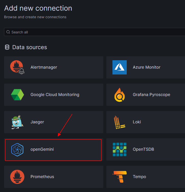
Task: Click the Prometheus torch icon
Action: [17, 177]
